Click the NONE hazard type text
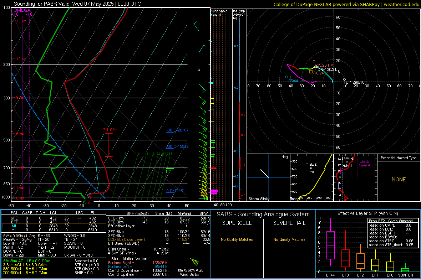The width and height of the screenshot is (421, 279). (x=399, y=180)
